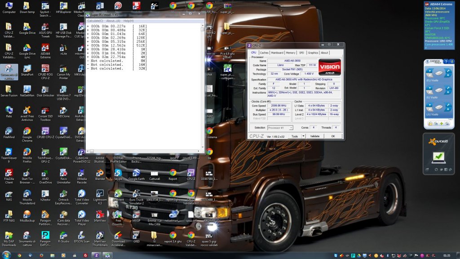Click the AMD A6-3650 name field

pyautogui.click(x=292, y=61)
